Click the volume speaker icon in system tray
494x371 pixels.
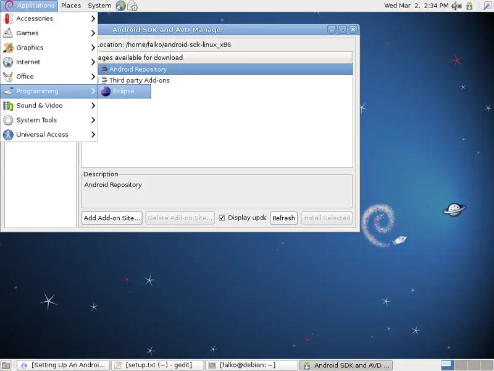(456, 6)
